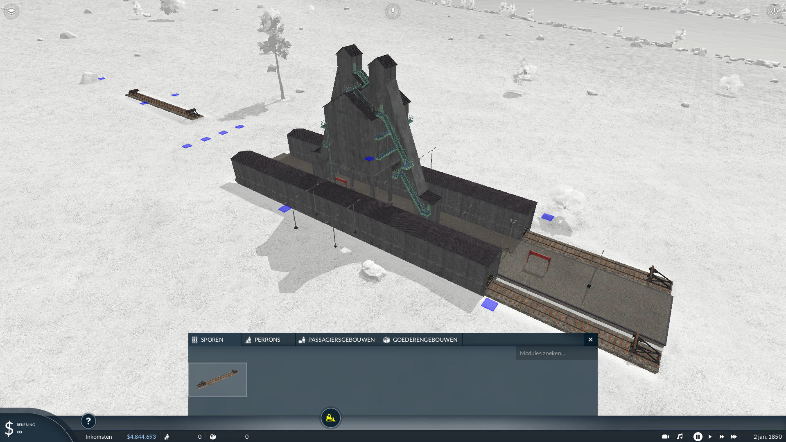
Task: Switch to the PASSAGIERSGEBOUWEN tab
Action: (338, 340)
